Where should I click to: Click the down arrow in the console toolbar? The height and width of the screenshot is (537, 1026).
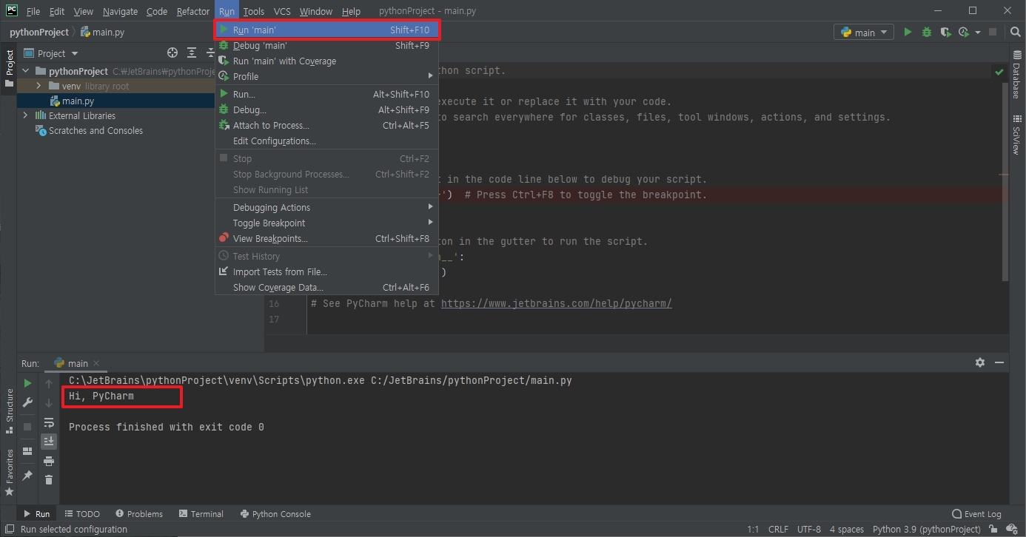[x=49, y=402]
